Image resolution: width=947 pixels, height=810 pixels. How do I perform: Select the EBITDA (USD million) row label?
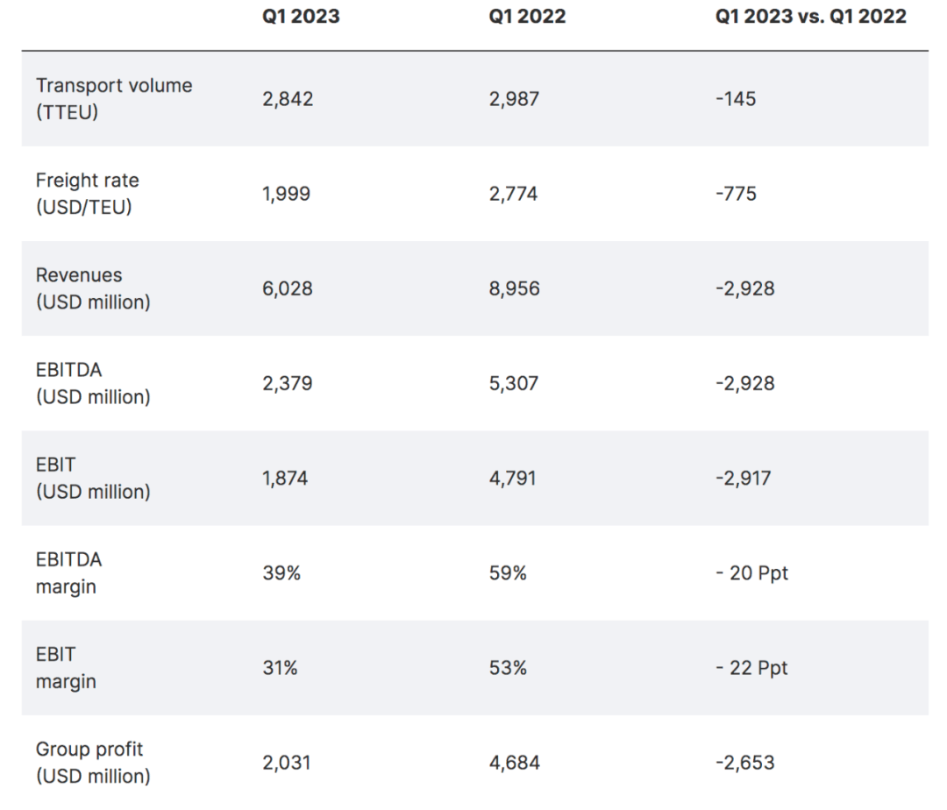pos(93,383)
